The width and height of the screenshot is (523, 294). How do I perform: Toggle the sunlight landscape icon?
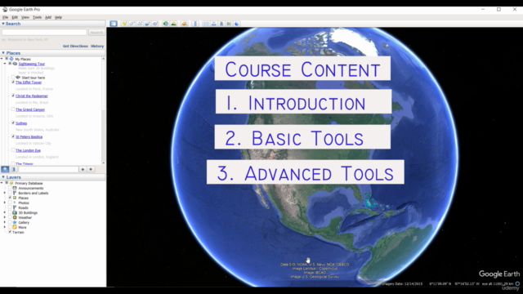tap(173, 24)
